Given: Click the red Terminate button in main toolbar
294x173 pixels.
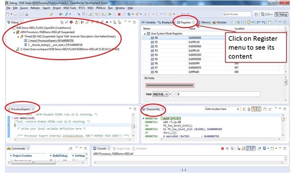Looking at the screenshot, I should 119,14.
